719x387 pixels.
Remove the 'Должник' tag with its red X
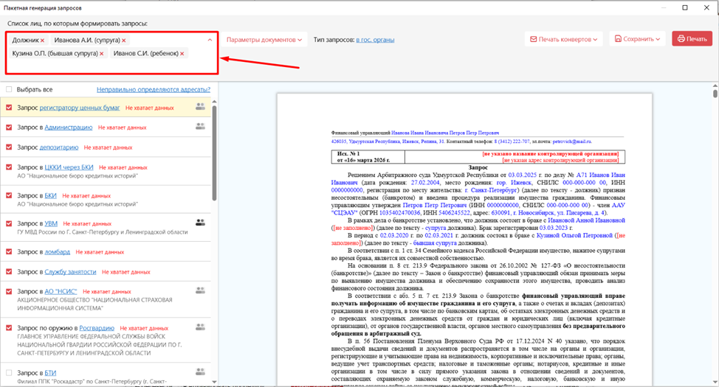(x=42, y=41)
